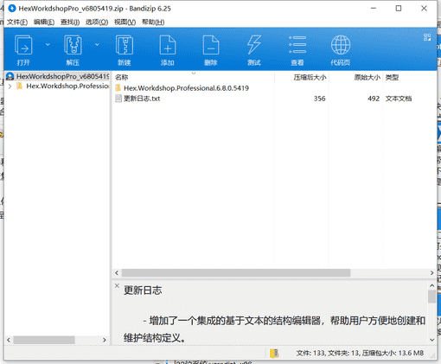Select Hex.Workdshop.Professional.6.8.0.5419 folder in list

pyautogui.click(x=186, y=88)
